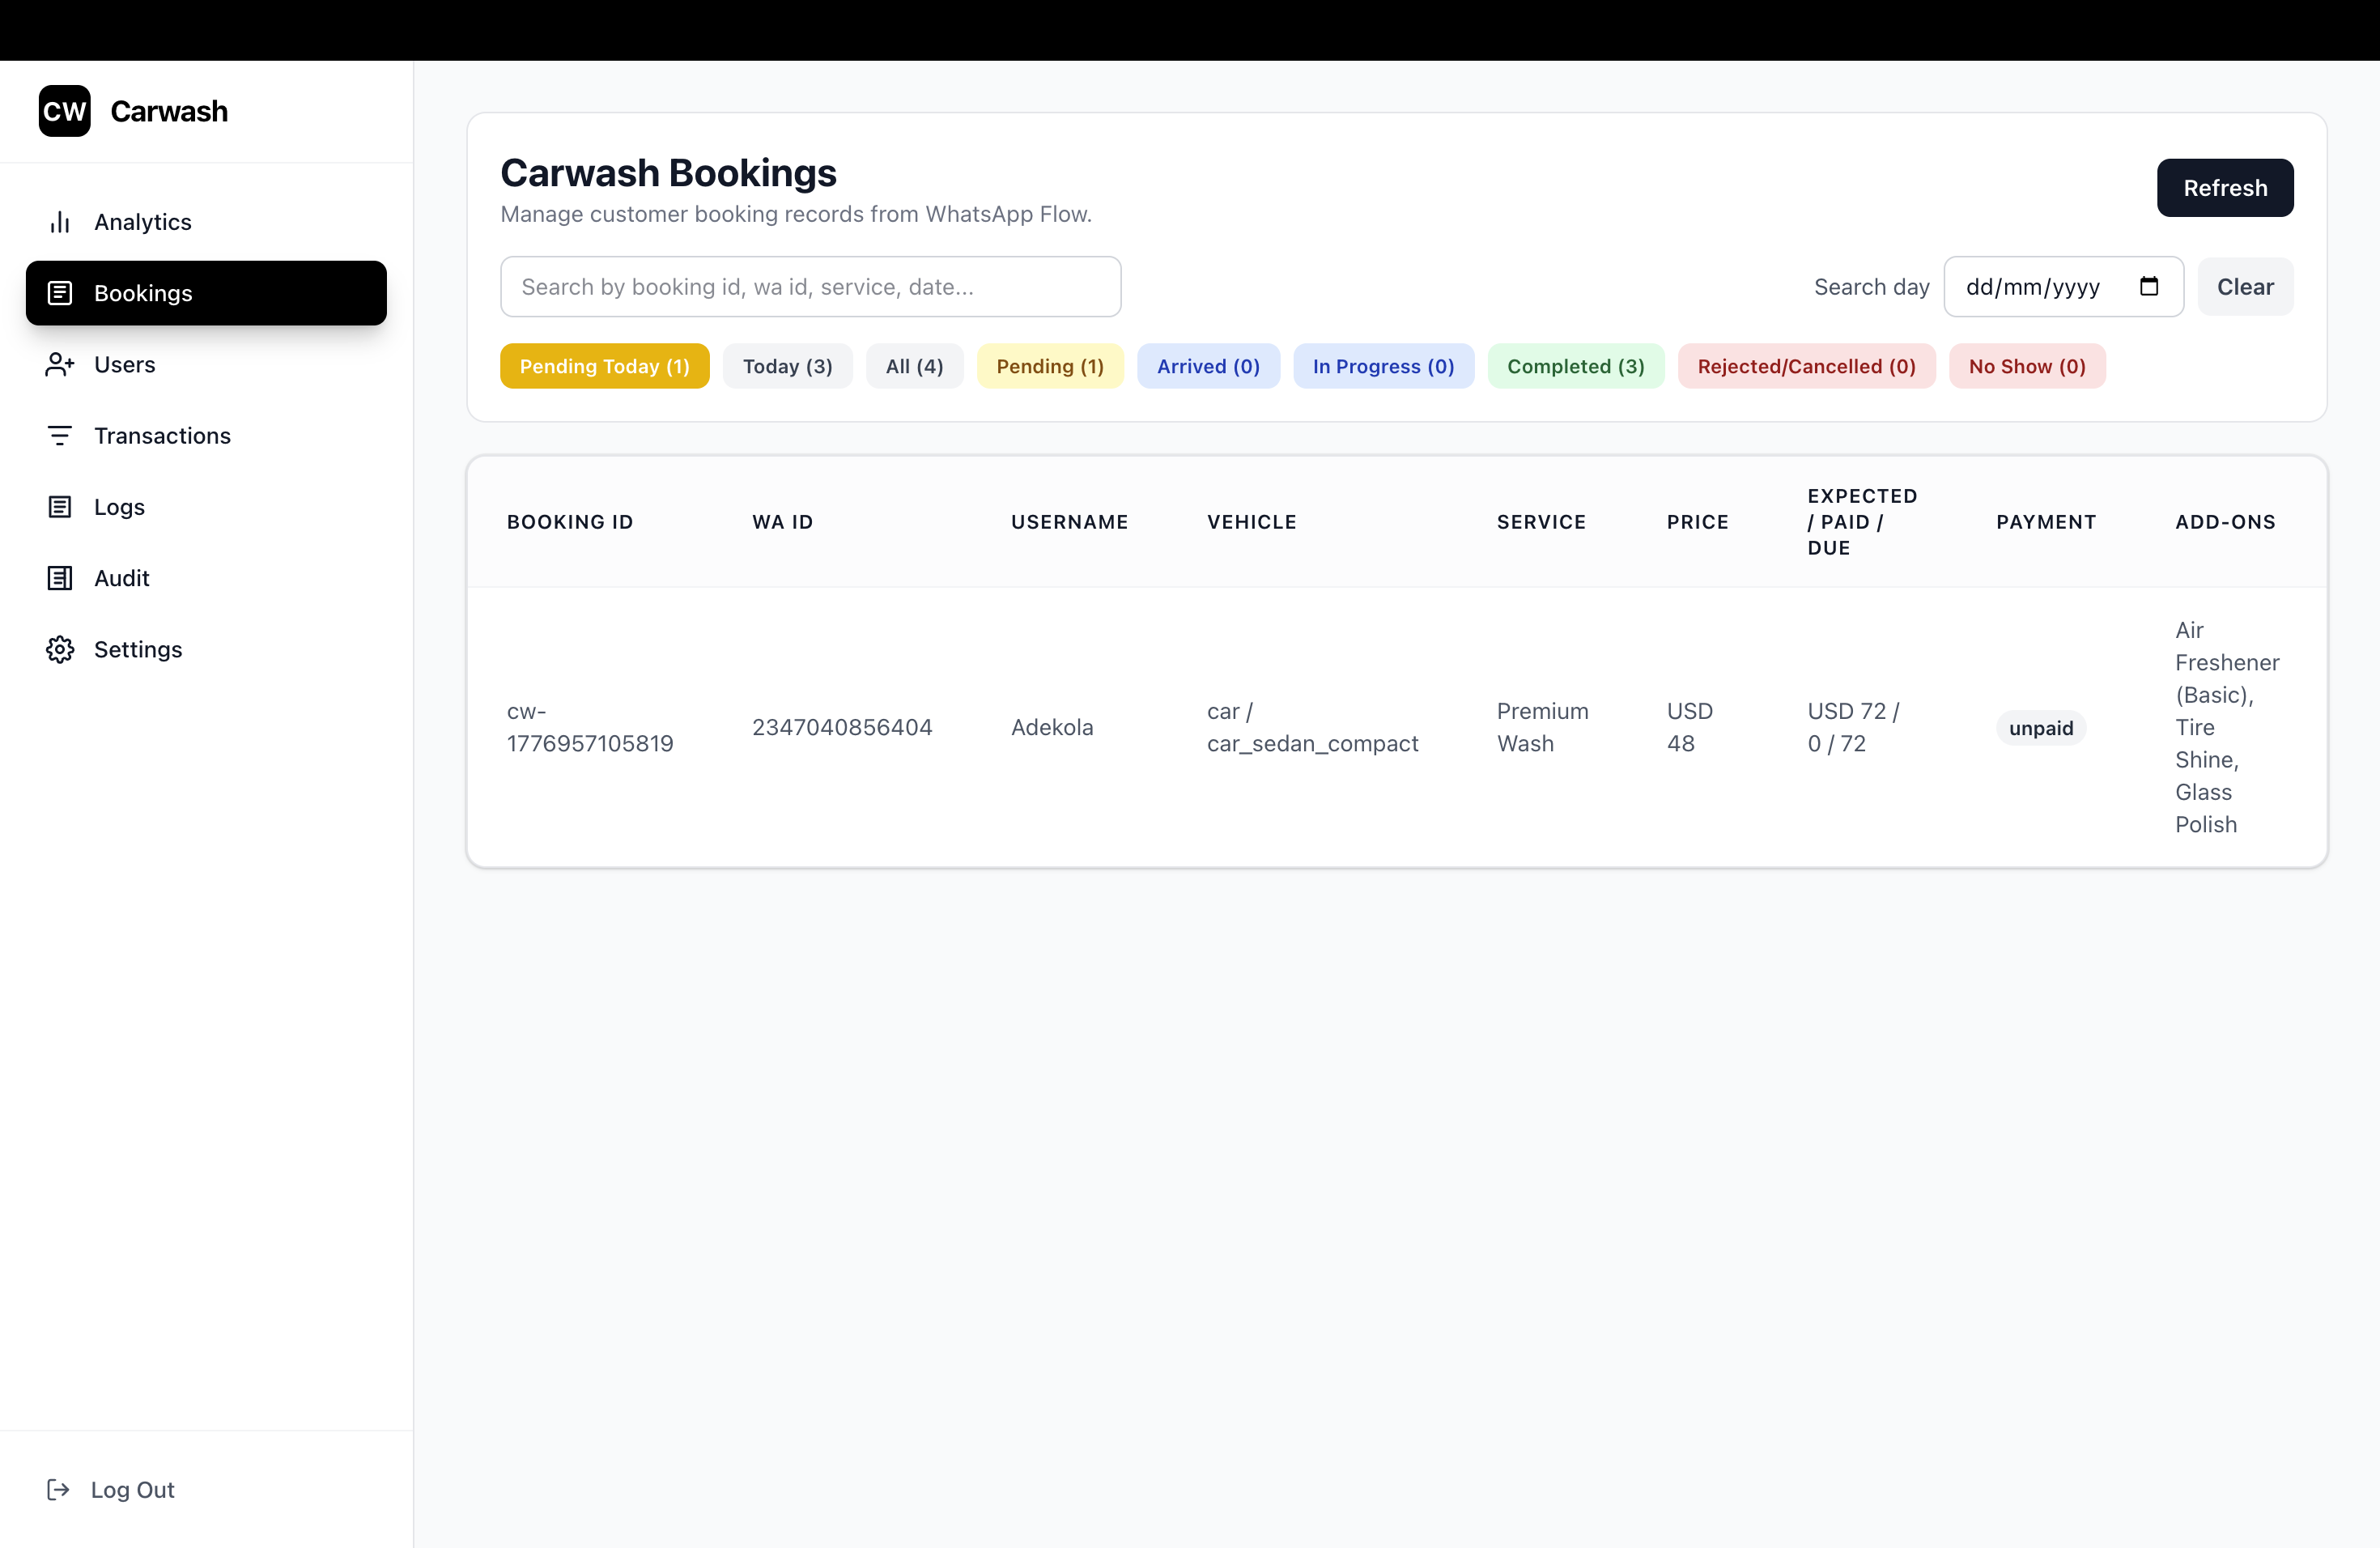Click the Transactions filter-lines icon
The image size is (2380, 1548).
click(x=60, y=435)
